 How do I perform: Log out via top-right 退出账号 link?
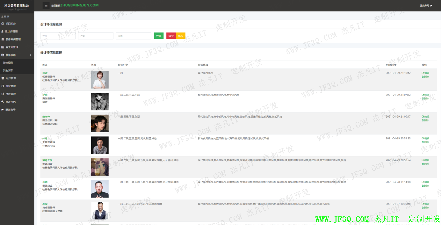[x=426, y=6]
